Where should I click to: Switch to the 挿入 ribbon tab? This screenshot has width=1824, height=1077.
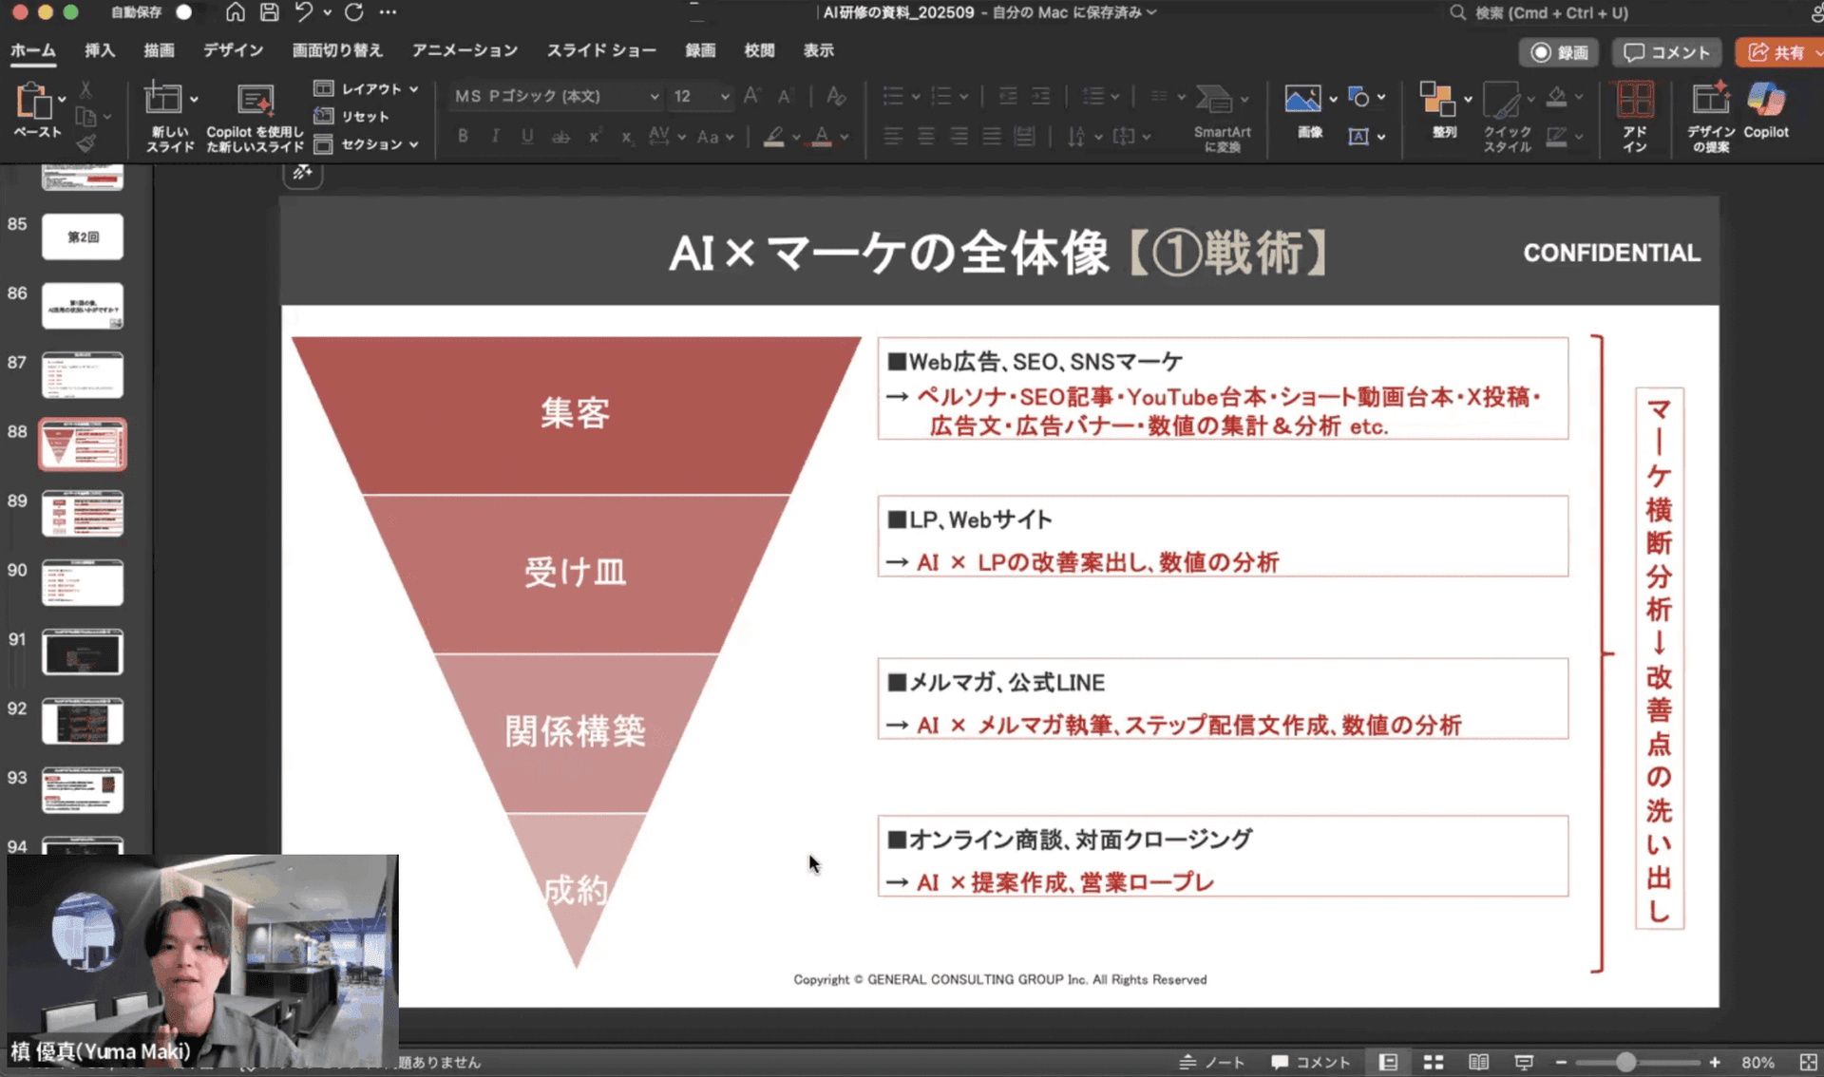[x=100, y=50]
